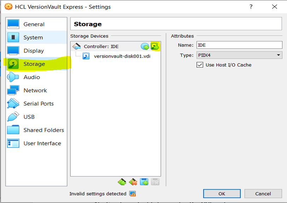This screenshot has width=287, height=203.
Task: Open the Display settings category
Action: [36, 51]
